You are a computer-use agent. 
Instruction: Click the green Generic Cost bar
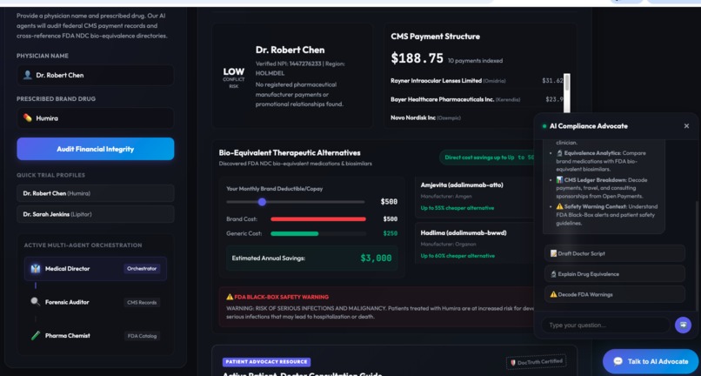click(295, 233)
